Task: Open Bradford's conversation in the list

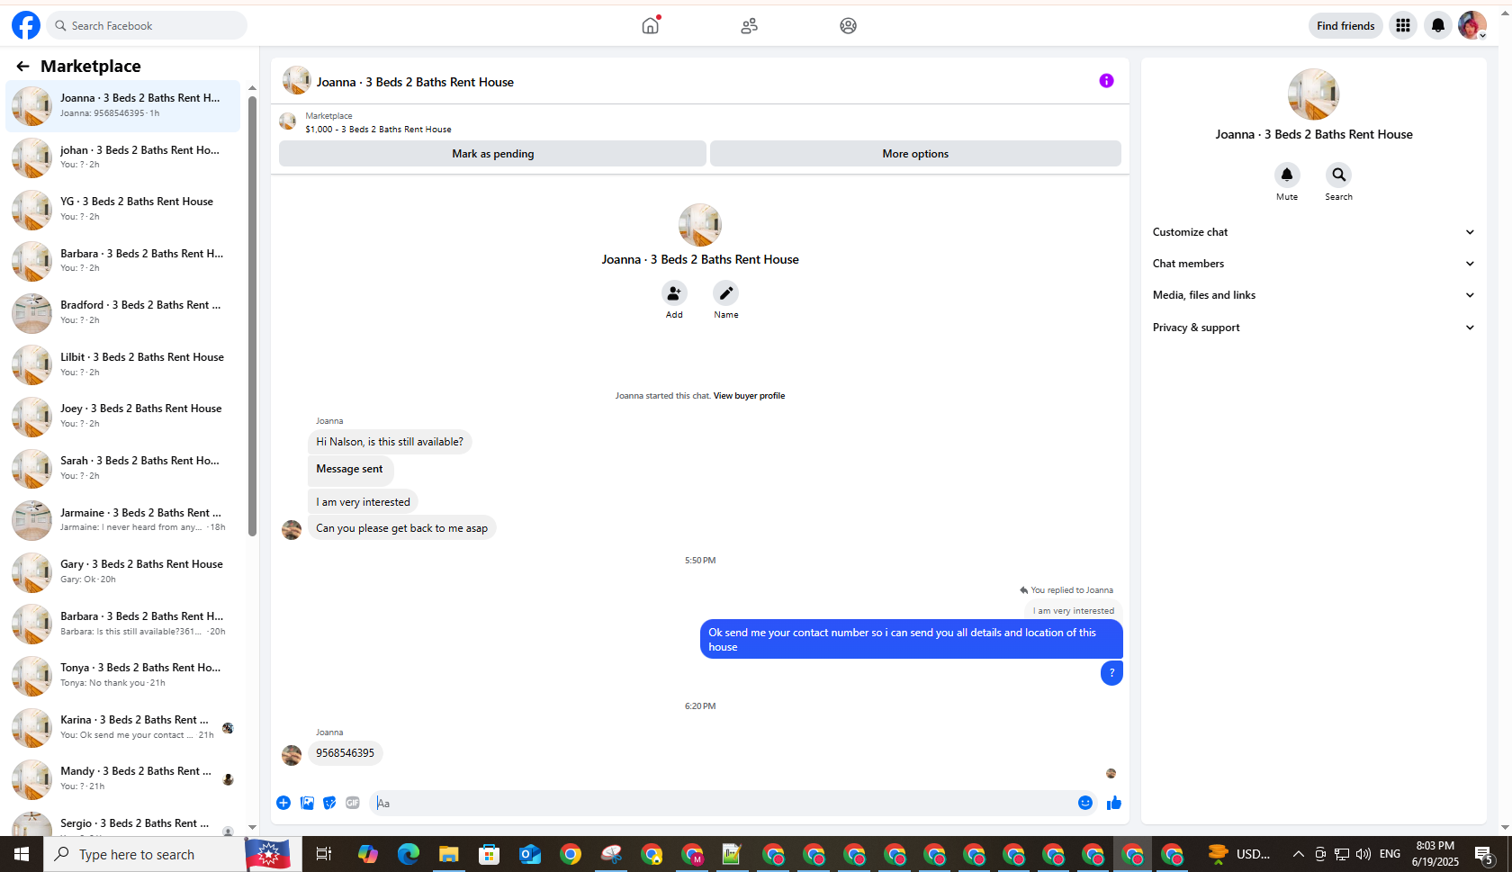Action: [x=123, y=313]
